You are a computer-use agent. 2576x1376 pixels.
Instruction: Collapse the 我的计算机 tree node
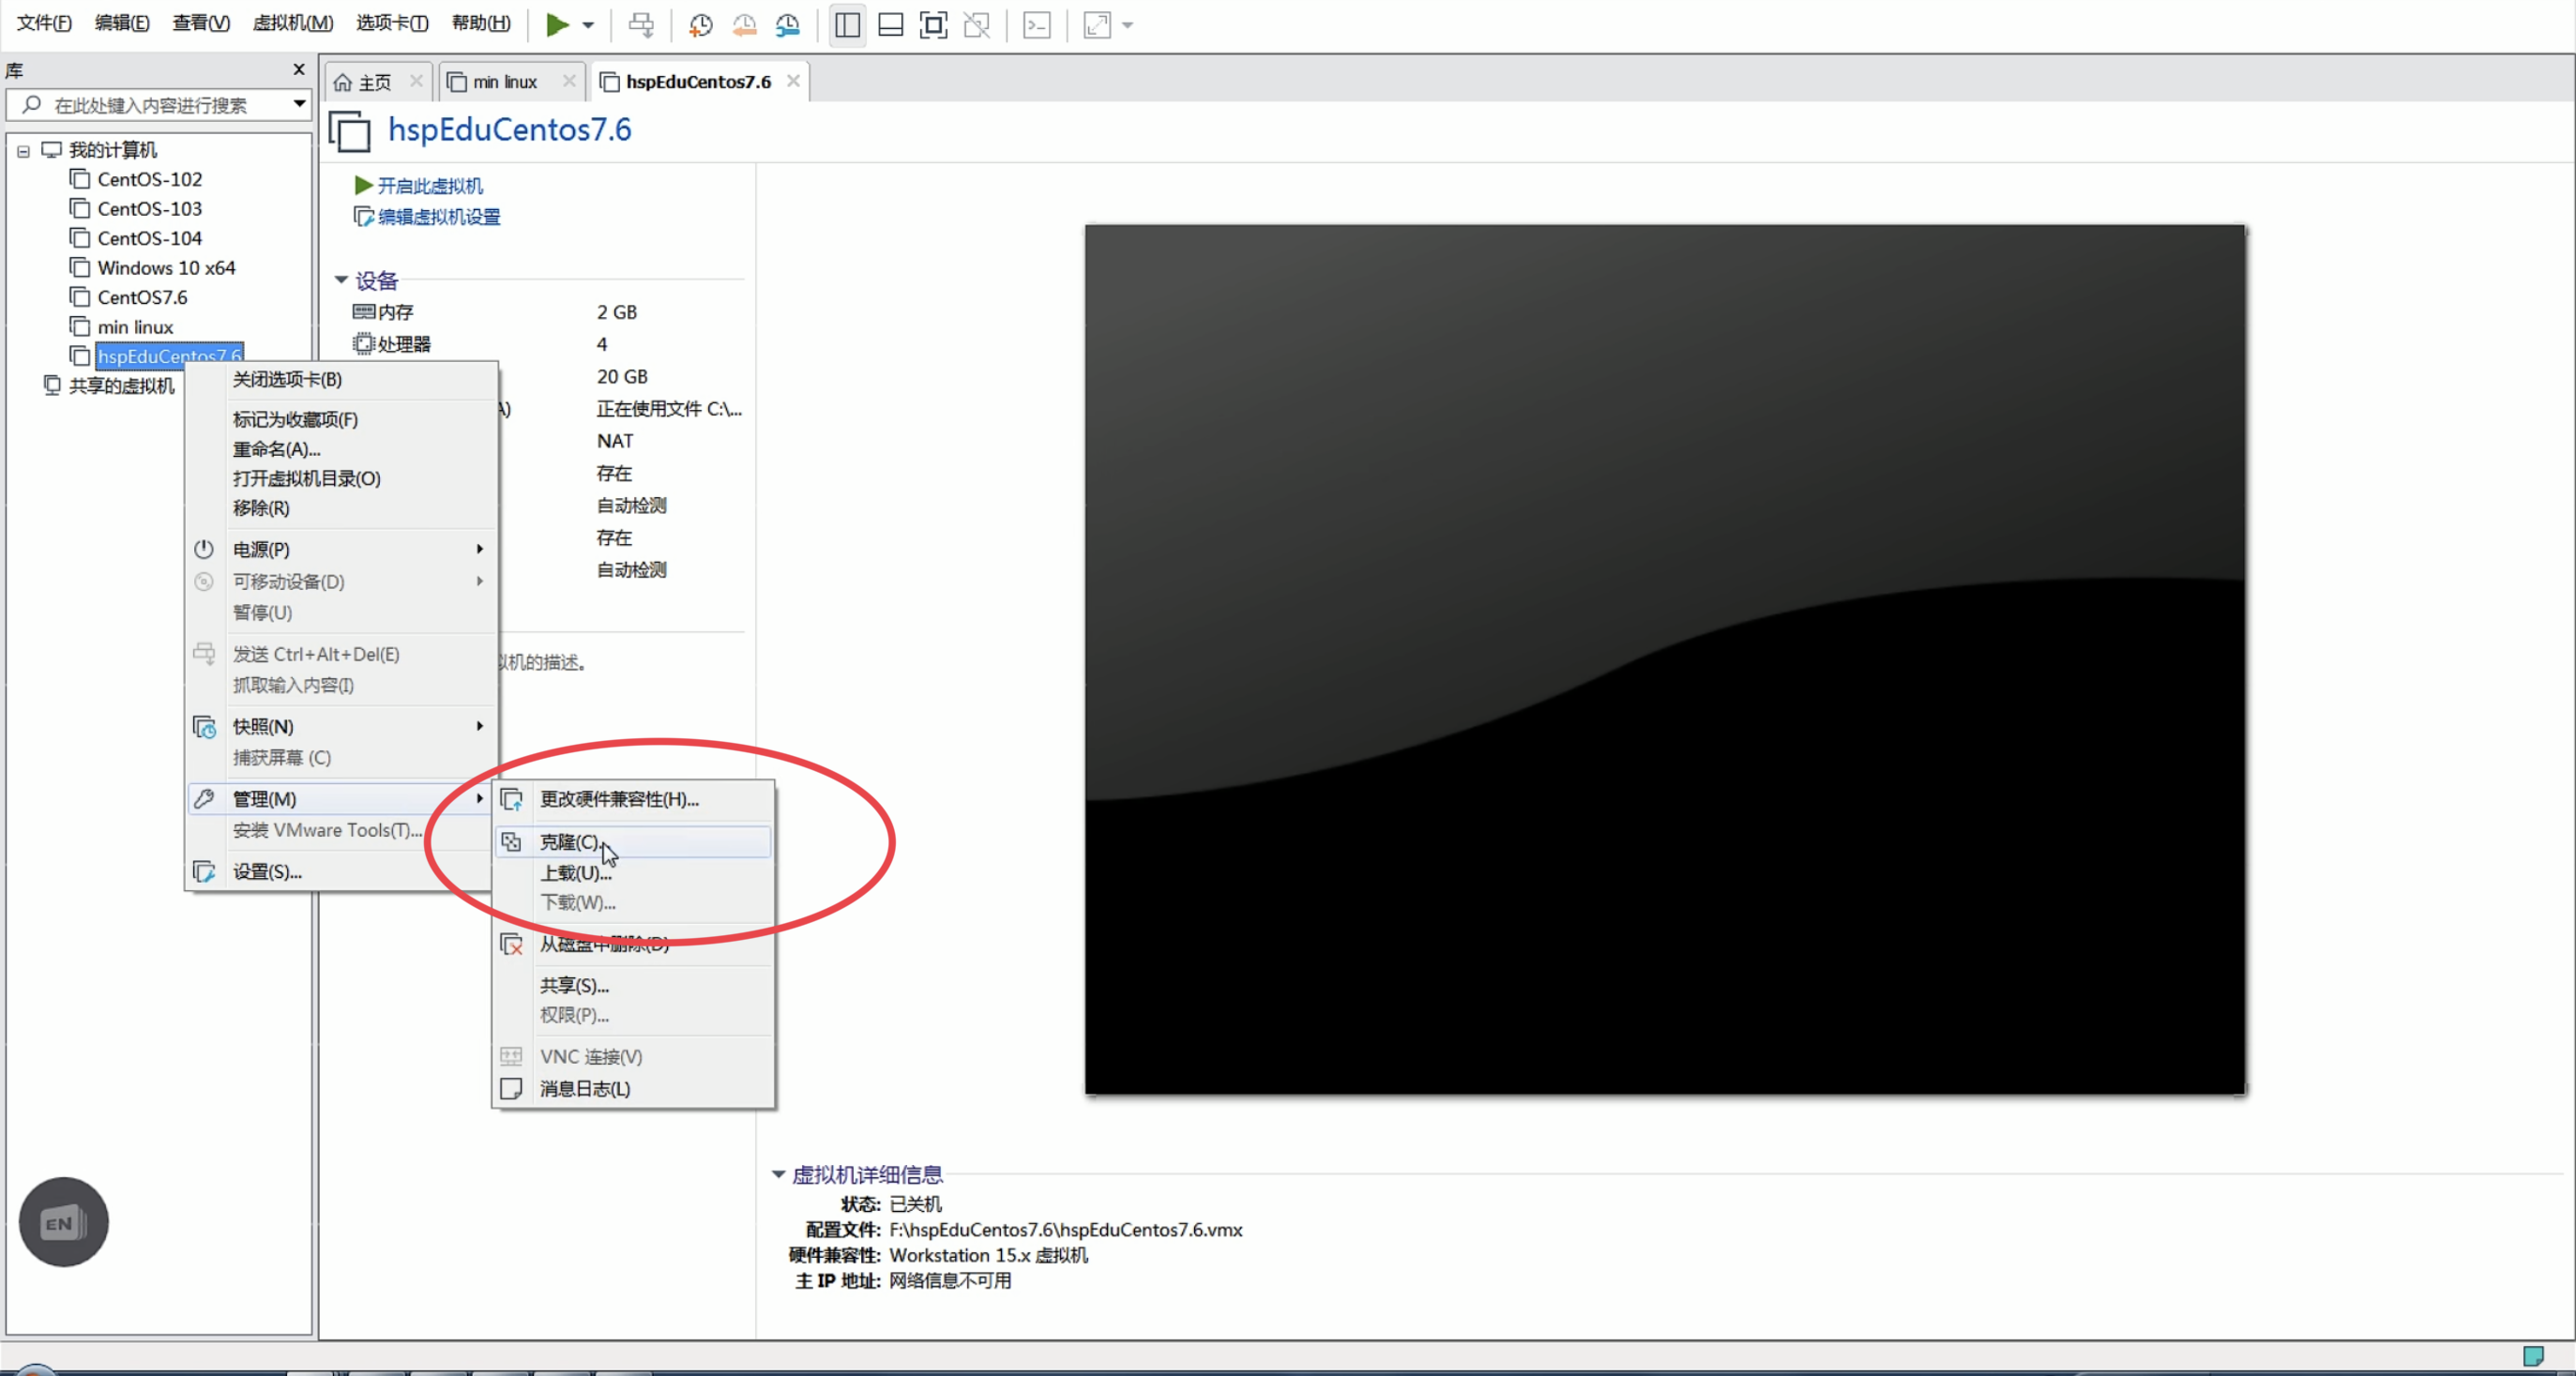(x=23, y=151)
